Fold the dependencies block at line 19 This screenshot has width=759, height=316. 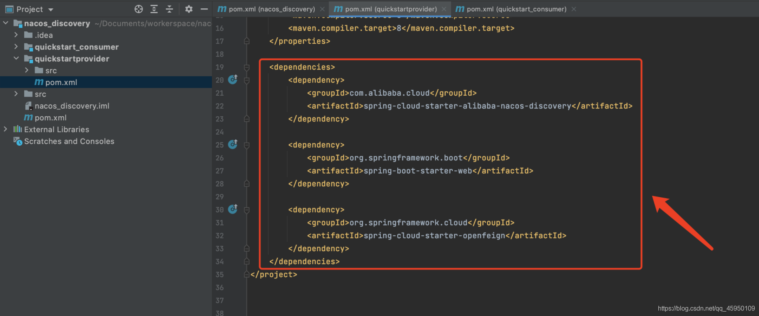pos(247,67)
